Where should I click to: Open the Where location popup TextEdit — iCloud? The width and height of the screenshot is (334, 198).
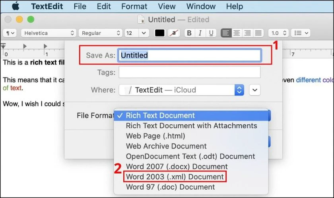pos(181,90)
